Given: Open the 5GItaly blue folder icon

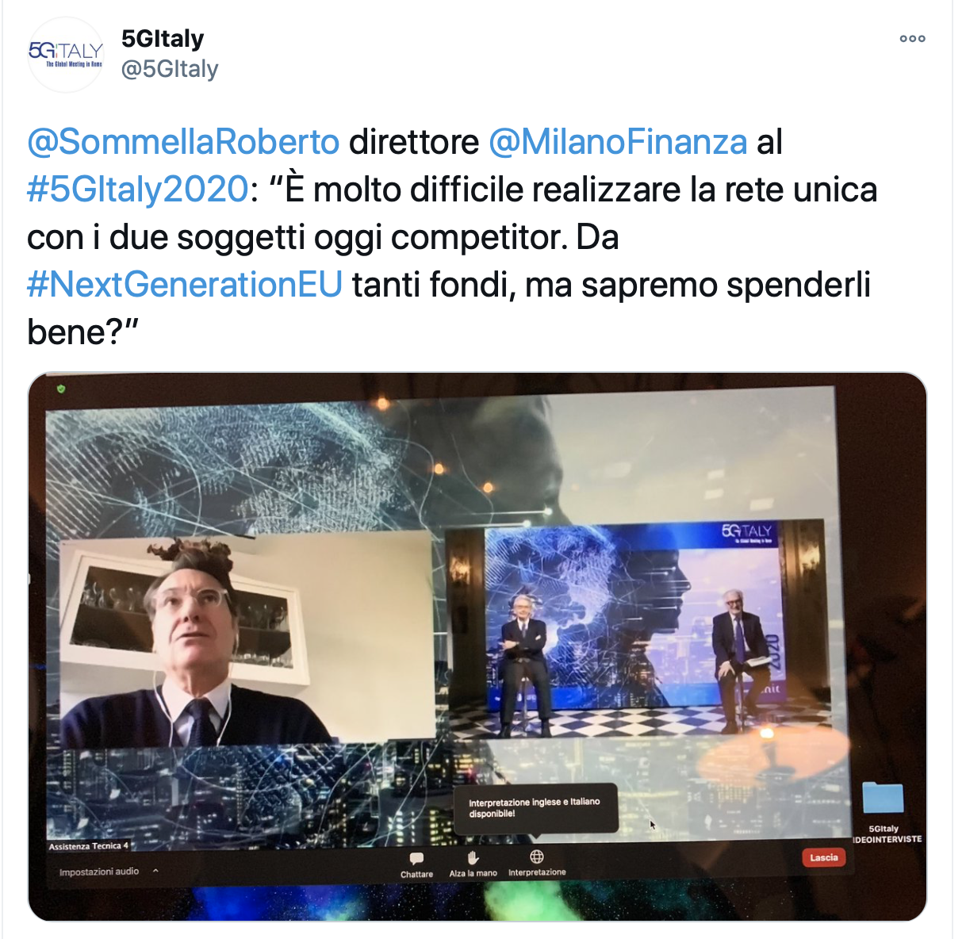Looking at the screenshot, I should pyautogui.click(x=883, y=797).
